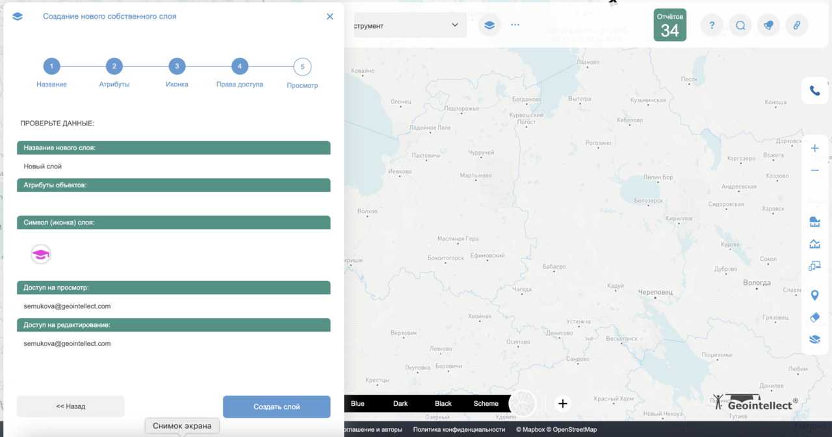Click the devices icon in right sidebar
This screenshot has width=832, height=437.
coord(814,265)
